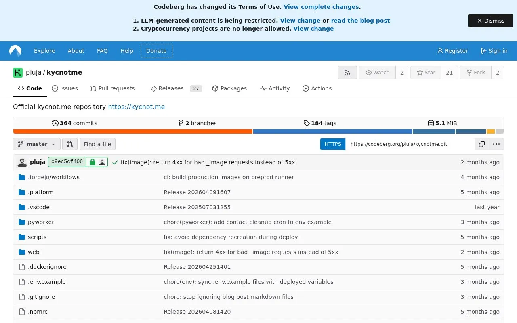The height and width of the screenshot is (323, 517).
Task: Click the web folder icon
Action: pyautogui.click(x=22, y=252)
